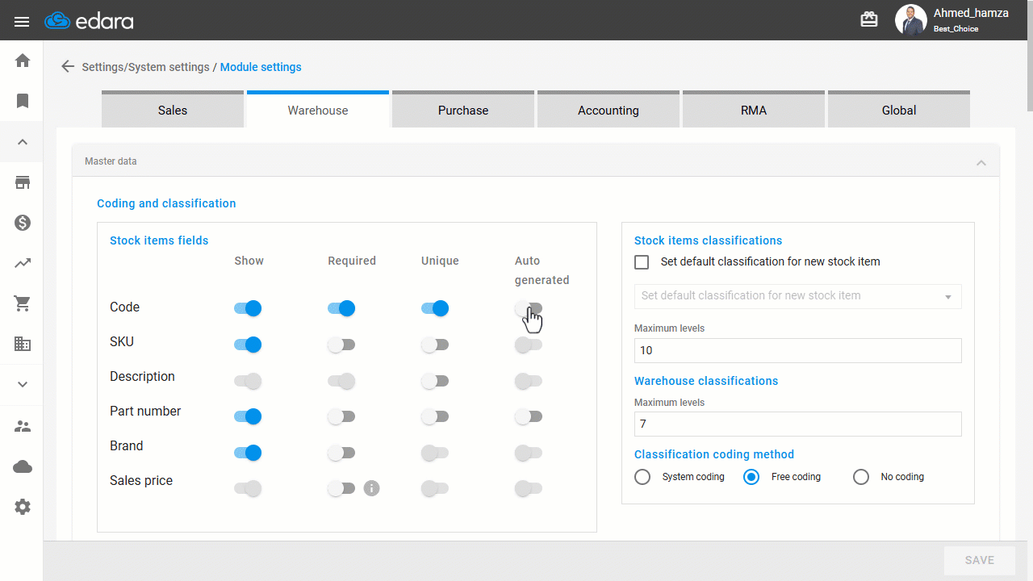This screenshot has width=1033, height=581.
Task: Open the hamburger menu icon
Action: point(22,21)
